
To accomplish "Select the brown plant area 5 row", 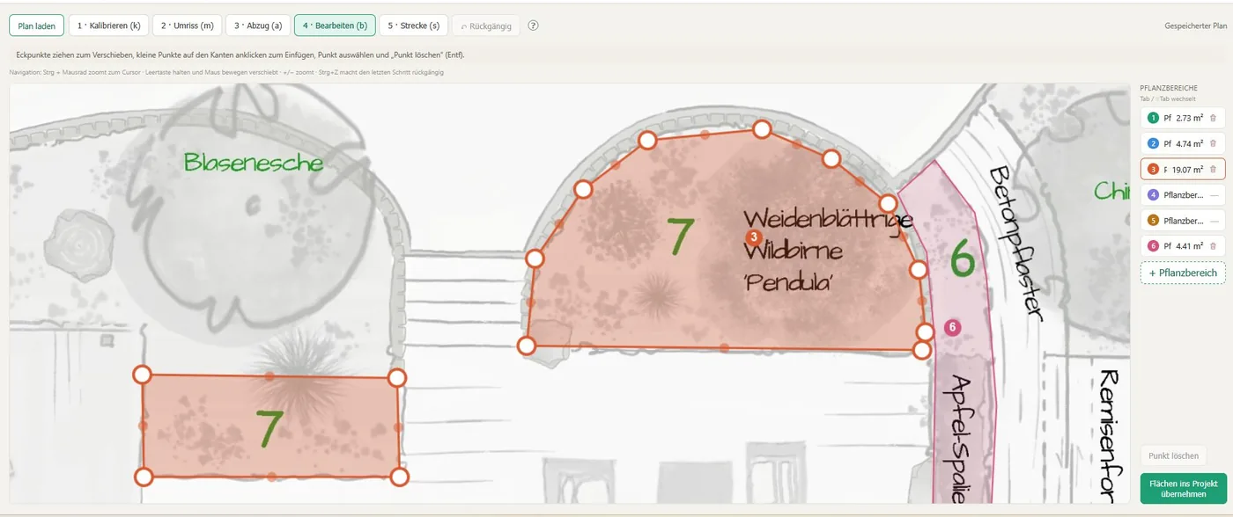I will (x=1183, y=221).
